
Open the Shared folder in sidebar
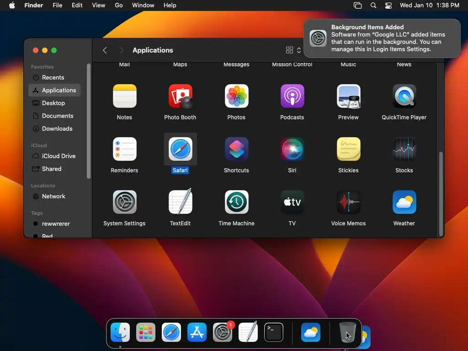55,169
